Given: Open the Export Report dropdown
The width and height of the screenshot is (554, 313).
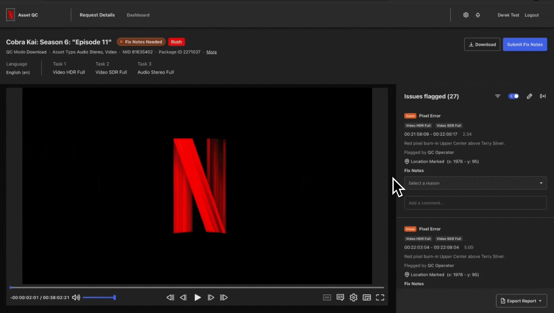Looking at the screenshot, I should click(x=521, y=301).
